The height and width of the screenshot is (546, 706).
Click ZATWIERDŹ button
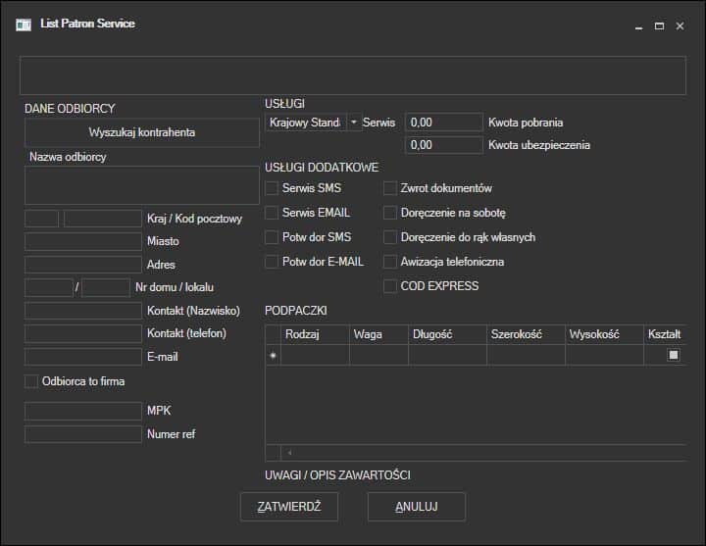point(289,507)
